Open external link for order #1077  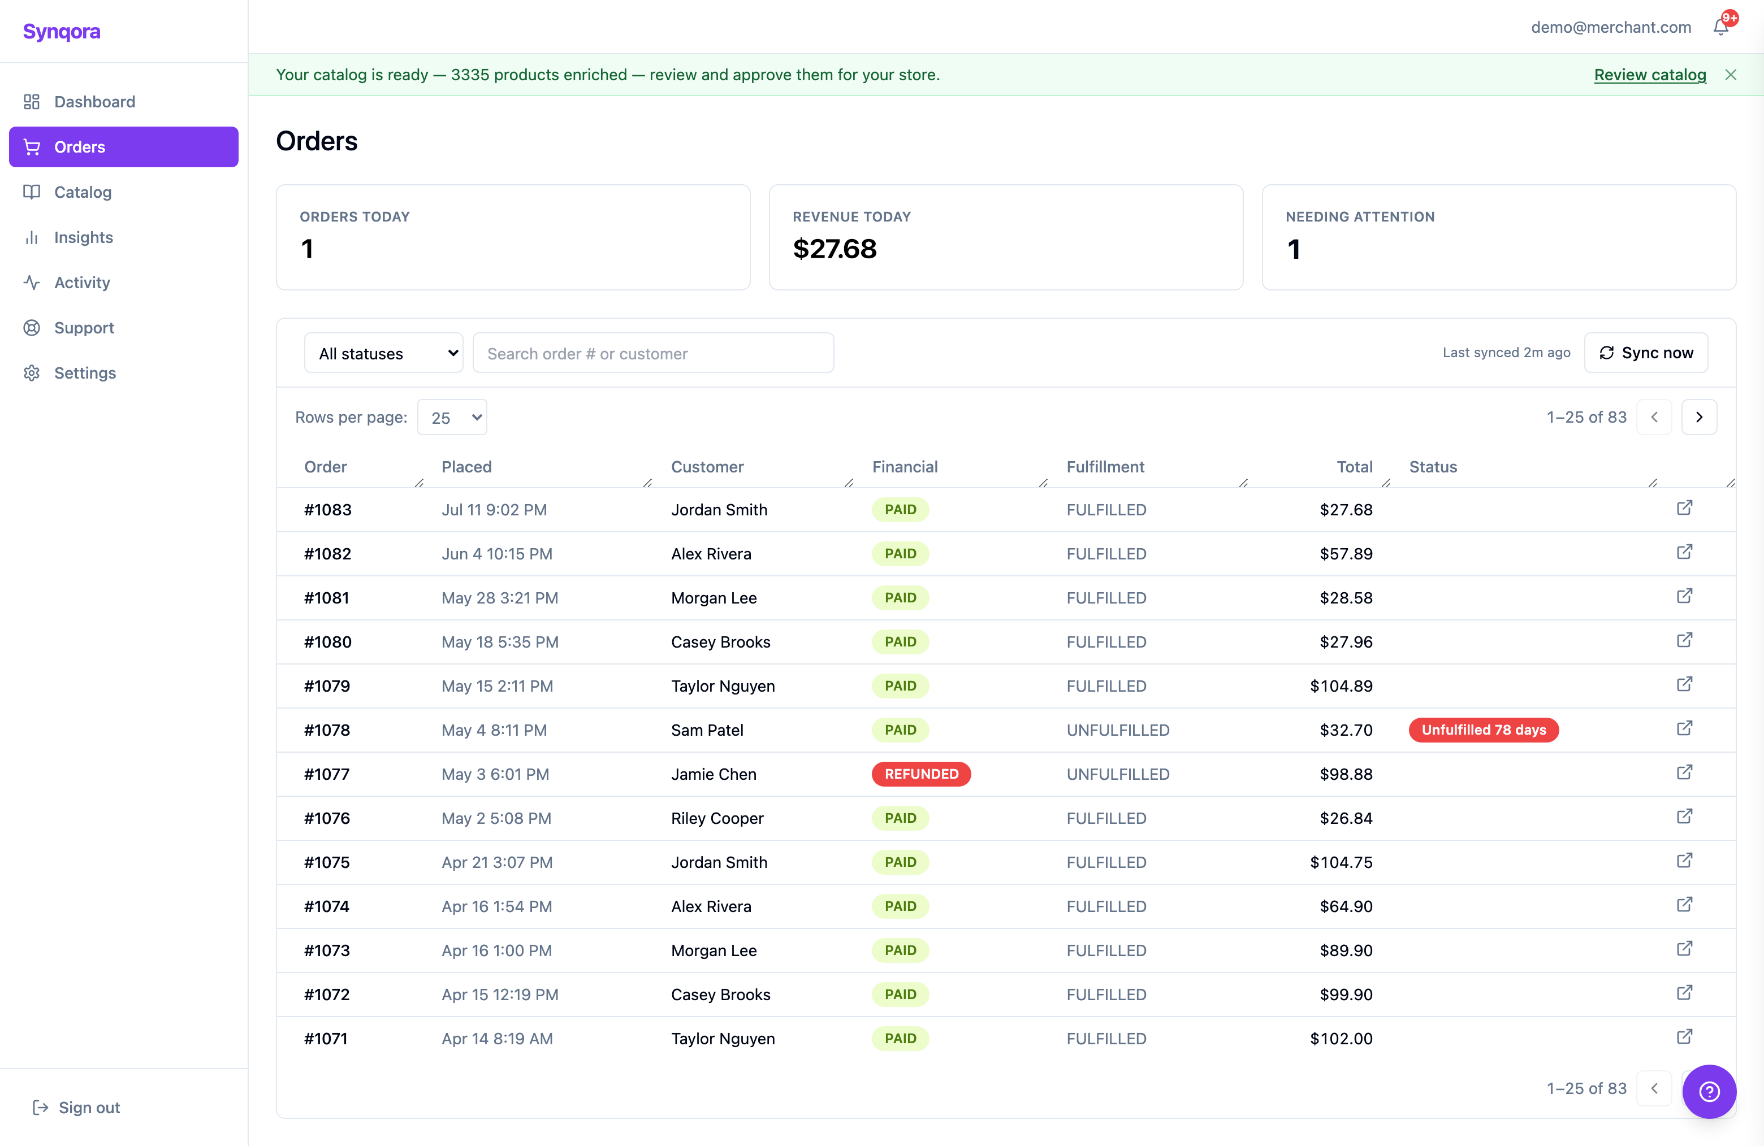[x=1684, y=772]
